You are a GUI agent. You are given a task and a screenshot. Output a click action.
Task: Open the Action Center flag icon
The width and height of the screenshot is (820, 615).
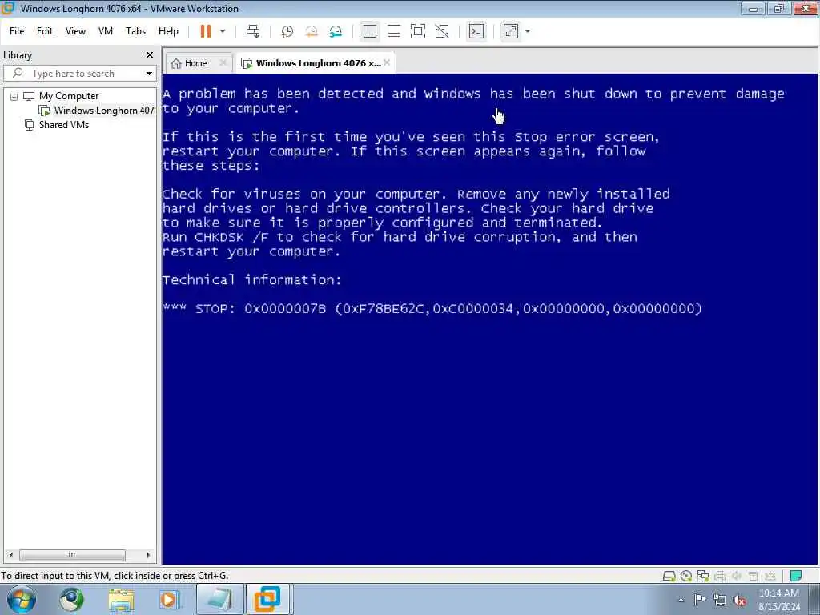(x=700, y=600)
